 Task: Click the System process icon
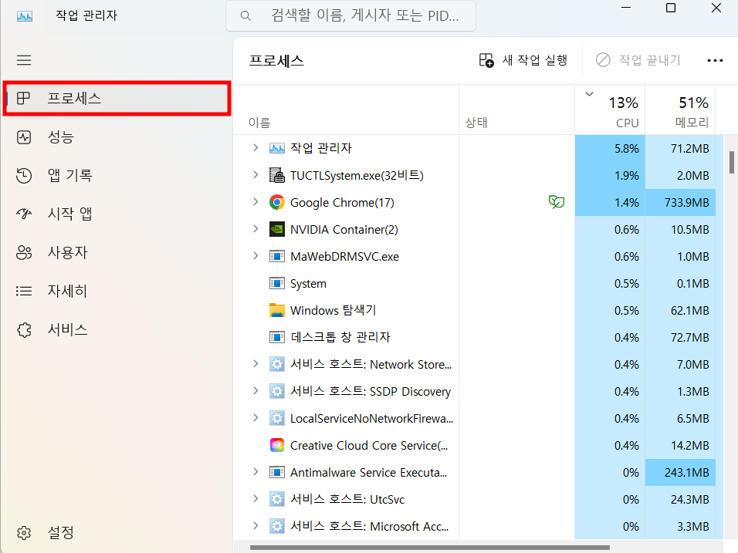point(276,284)
